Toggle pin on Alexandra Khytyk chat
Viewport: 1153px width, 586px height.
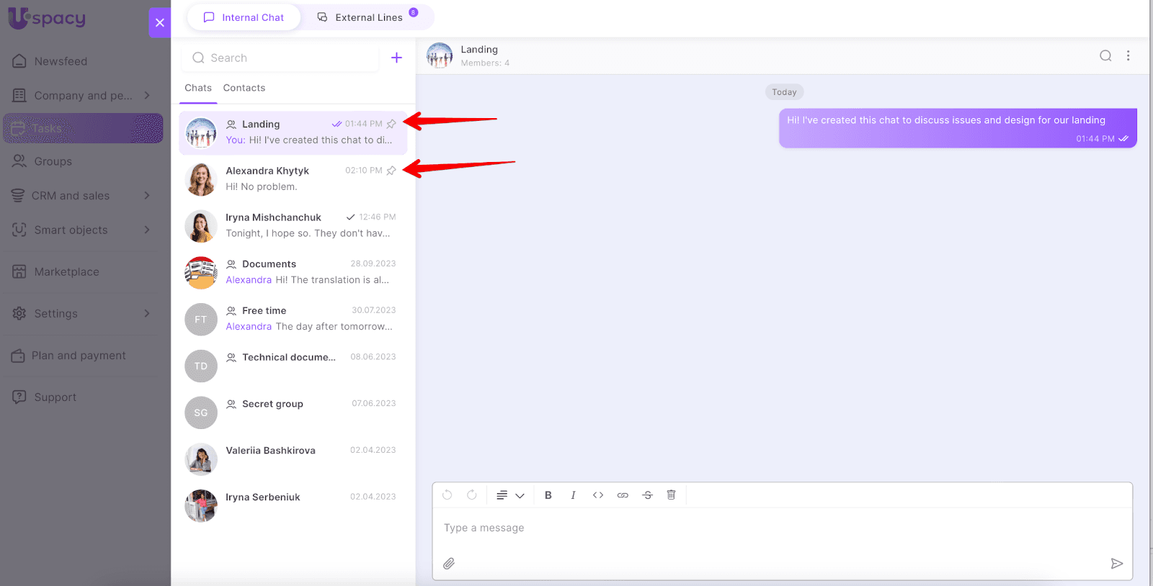pyautogui.click(x=391, y=171)
